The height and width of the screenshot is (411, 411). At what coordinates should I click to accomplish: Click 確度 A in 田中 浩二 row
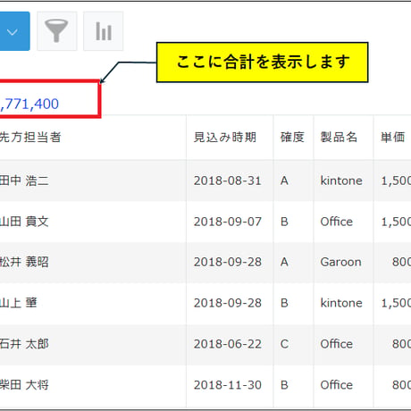(x=284, y=180)
